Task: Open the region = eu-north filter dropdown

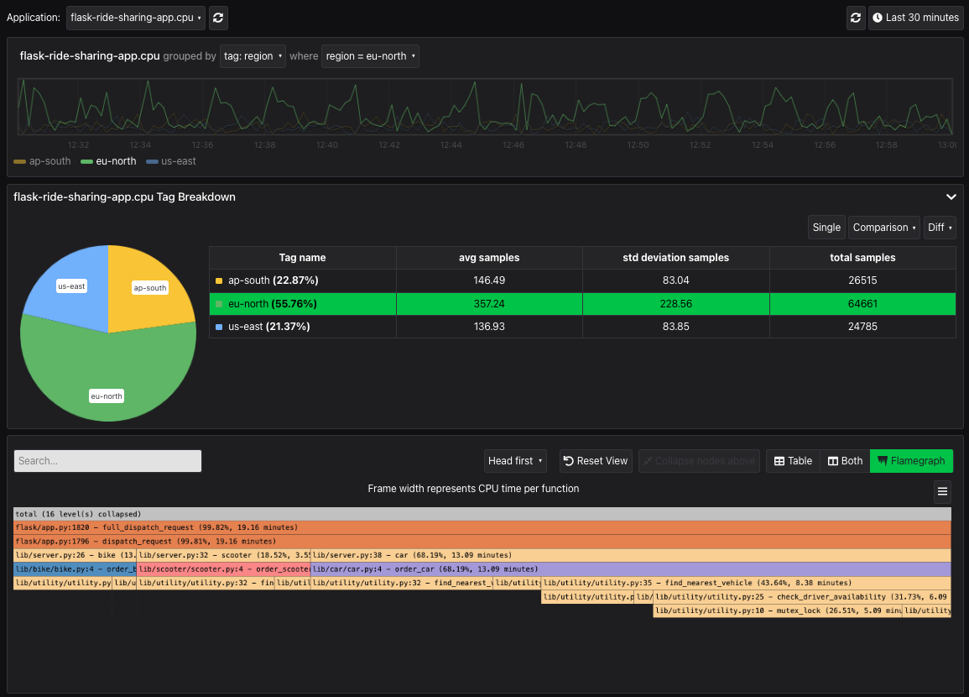Action: (370, 55)
